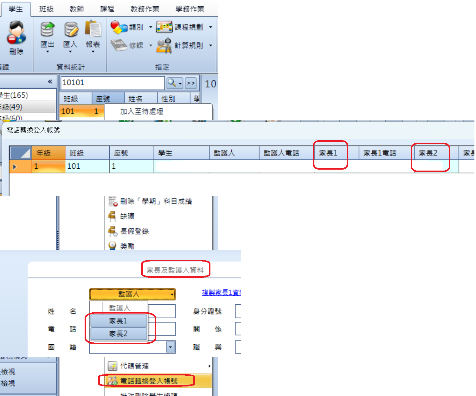Expand the 課程規劃 dropdown arrow
The width and height of the screenshot is (476, 396).
tap(210, 27)
